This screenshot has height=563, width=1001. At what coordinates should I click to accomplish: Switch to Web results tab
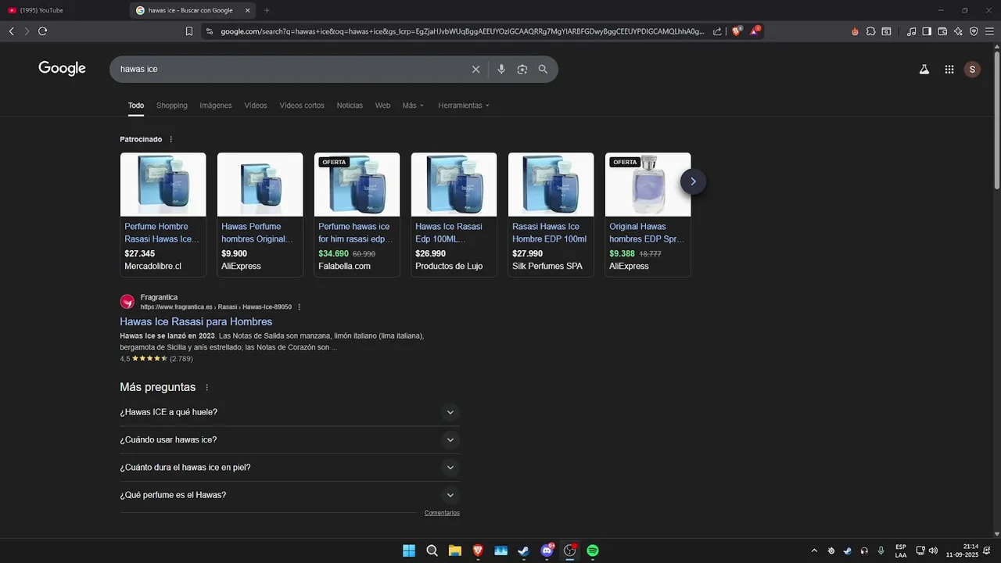coord(382,106)
